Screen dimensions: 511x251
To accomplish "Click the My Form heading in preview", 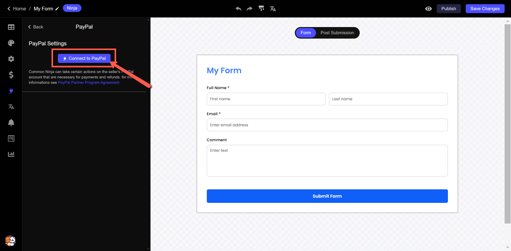I will tap(224, 70).
